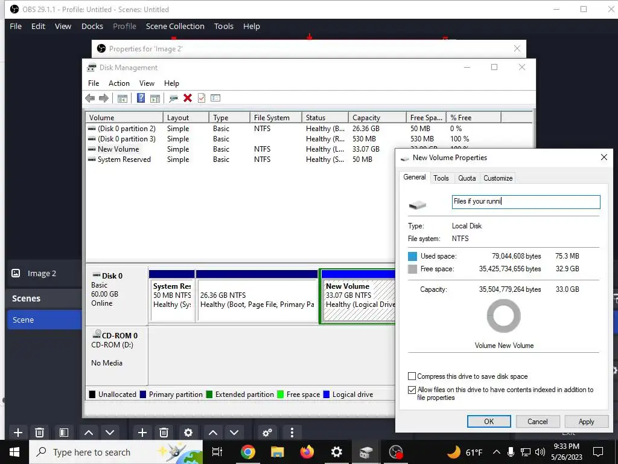Viewport: 618px width, 464px height.
Task: Add a source with plus icon
Action: point(142,433)
